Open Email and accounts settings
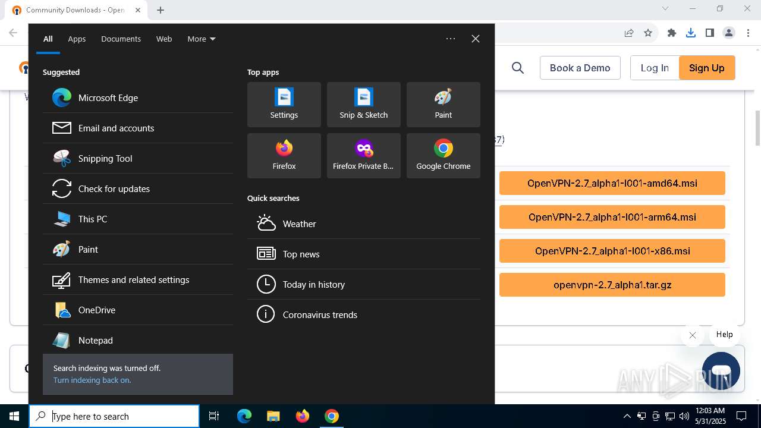Screen dimensions: 761x428 138,128
